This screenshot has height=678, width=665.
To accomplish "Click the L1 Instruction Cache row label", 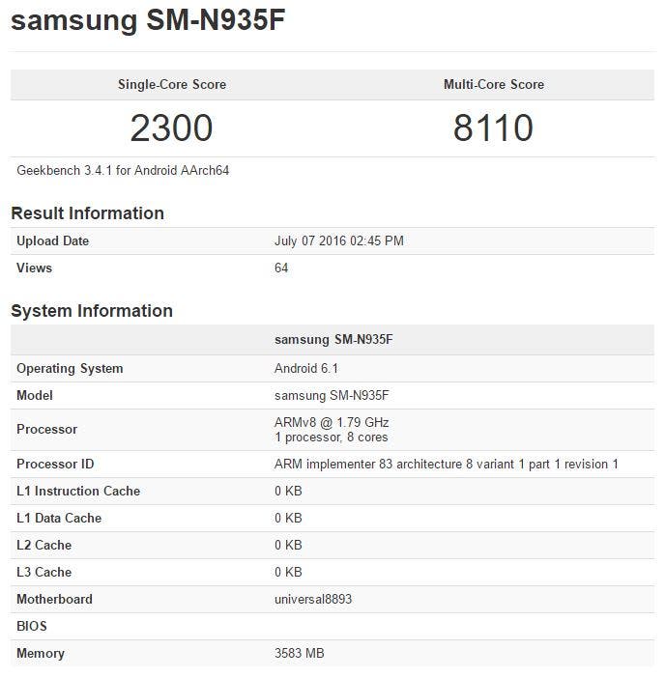I will click(78, 492).
